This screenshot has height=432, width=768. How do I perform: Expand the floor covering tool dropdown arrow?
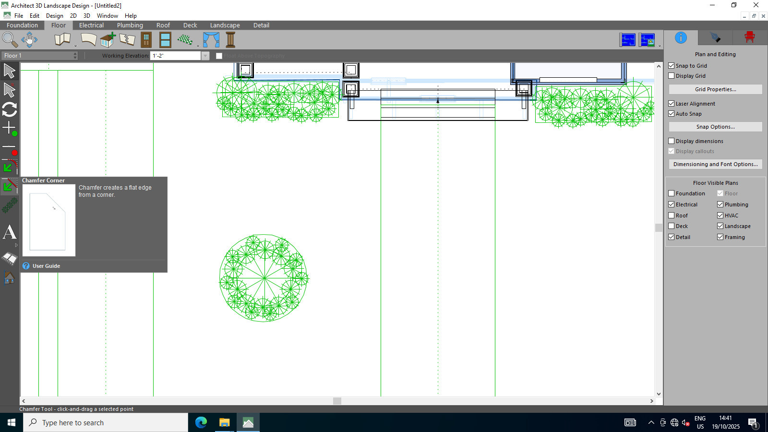pos(198,46)
